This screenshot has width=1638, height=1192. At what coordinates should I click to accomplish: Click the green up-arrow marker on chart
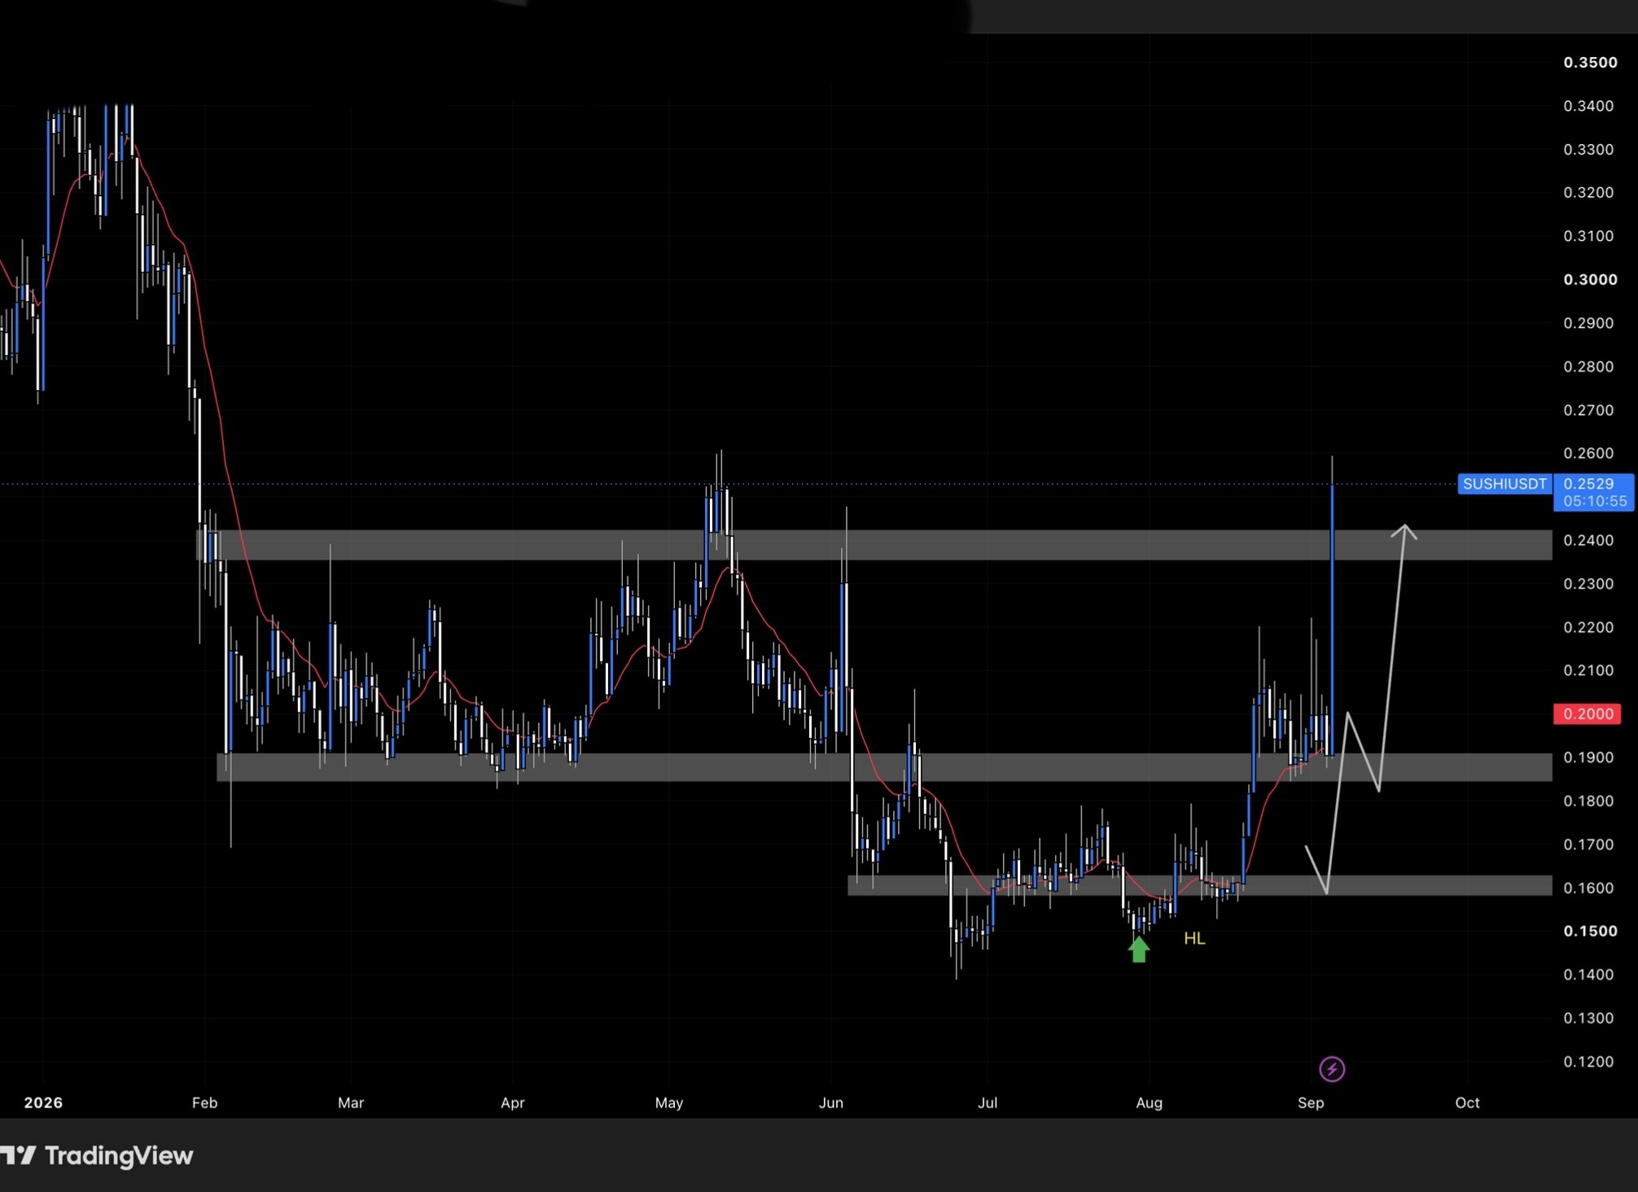[x=1139, y=949]
